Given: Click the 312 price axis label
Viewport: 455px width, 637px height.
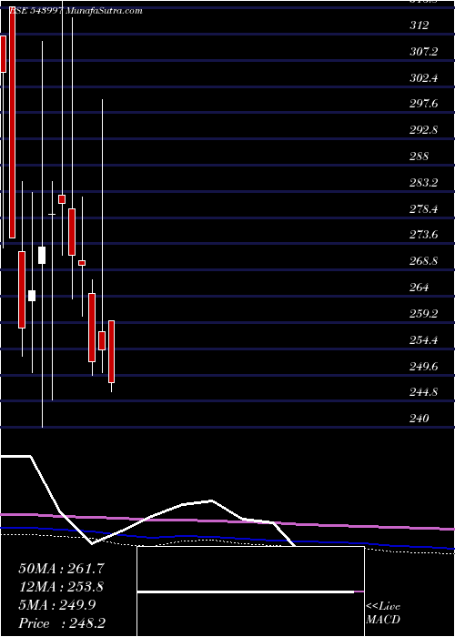Looking at the screenshot, I should coord(420,25).
